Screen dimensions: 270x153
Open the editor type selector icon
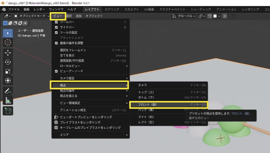click(7, 16)
